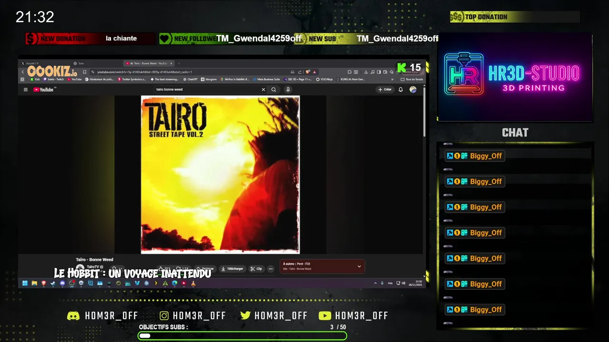609x342 pixels.
Task: Click the Taïro Street Tape album artwork
Action: (x=220, y=175)
